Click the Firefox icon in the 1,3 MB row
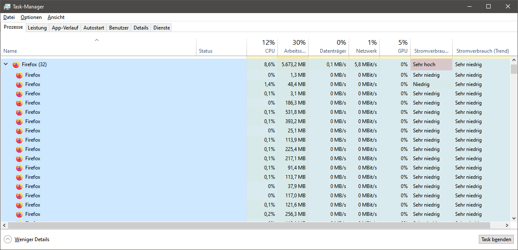 [x=19, y=75]
